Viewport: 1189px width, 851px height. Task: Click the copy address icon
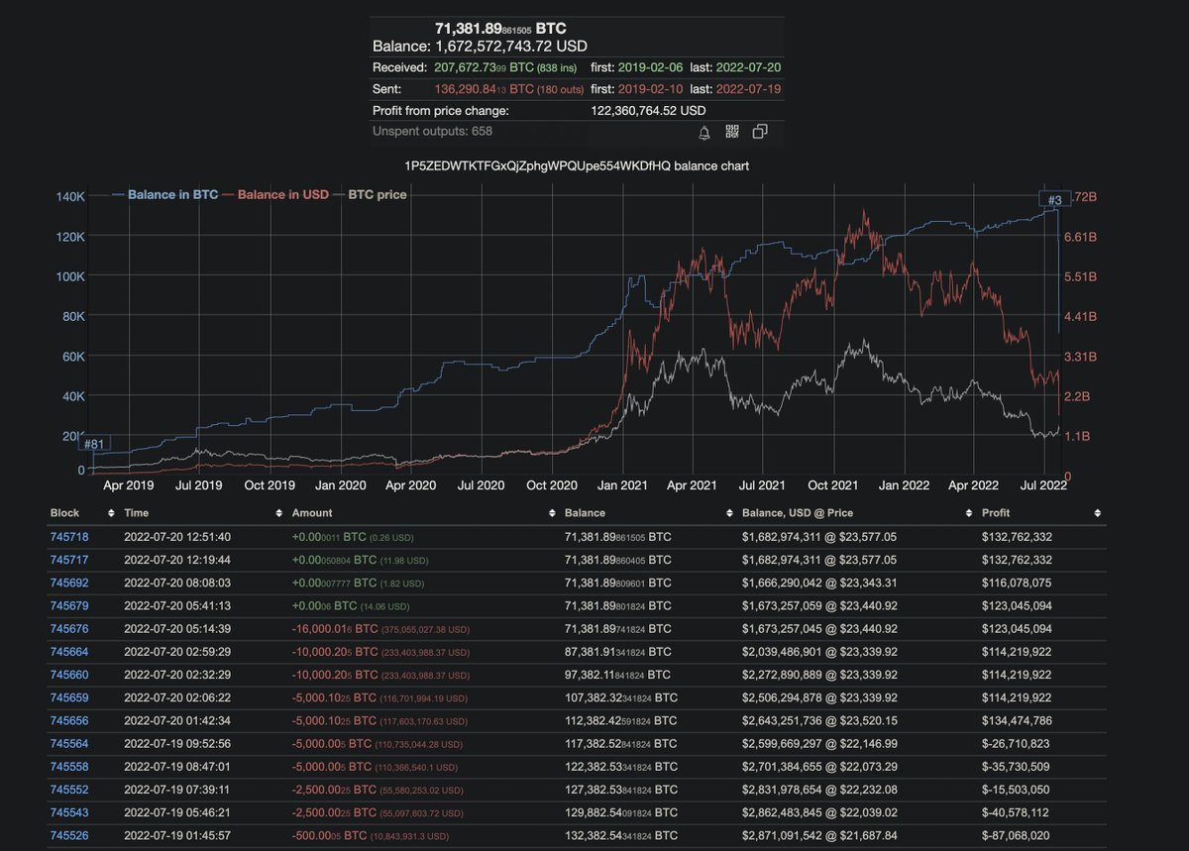[760, 132]
